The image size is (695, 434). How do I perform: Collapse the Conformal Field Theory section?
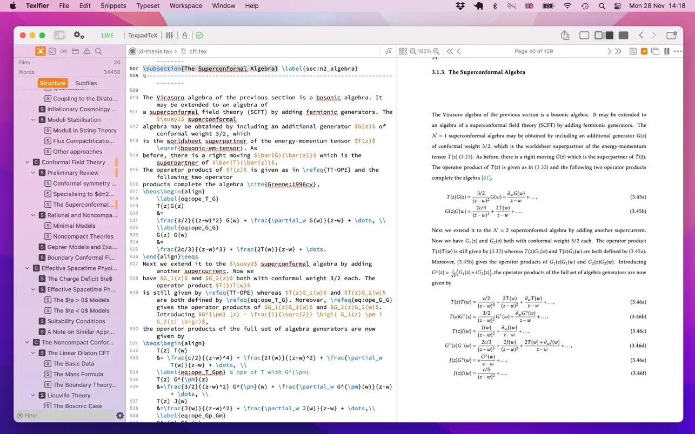pos(26,162)
